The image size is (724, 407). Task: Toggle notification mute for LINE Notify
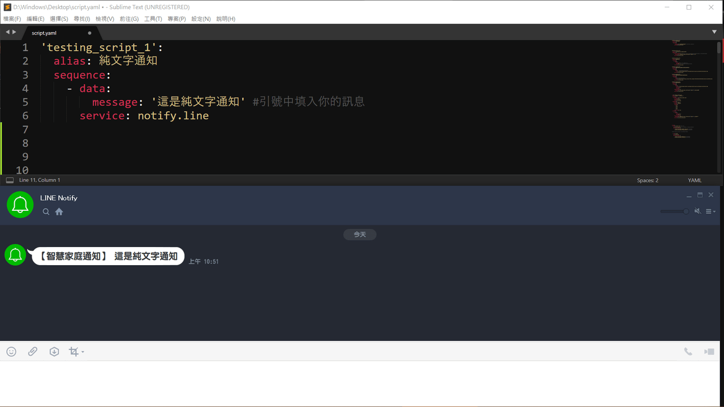(x=697, y=211)
